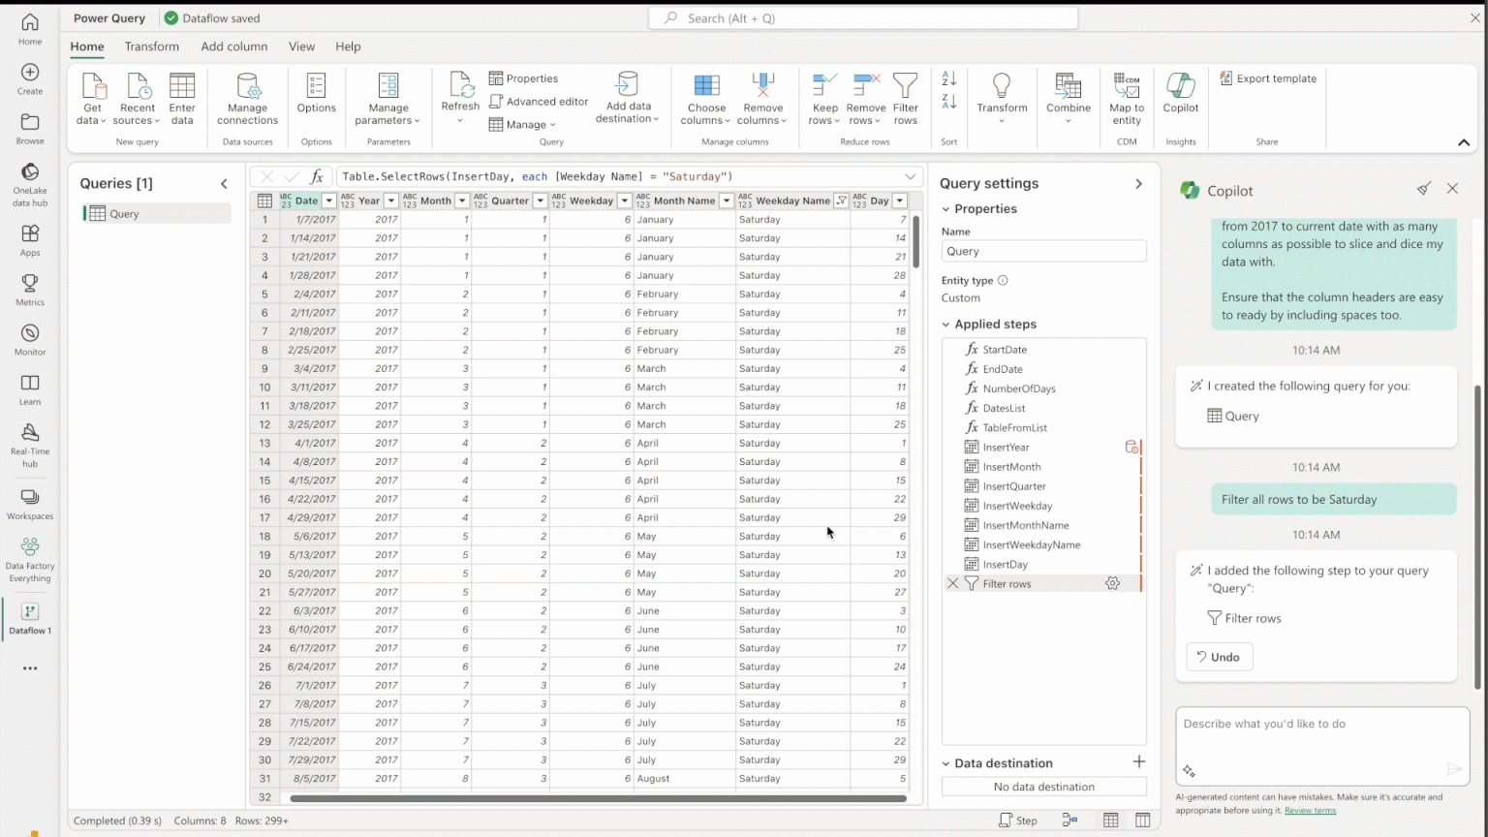Collapse the Properties section
1488x837 pixels.
pyautogui.click(x=946, y=208)
